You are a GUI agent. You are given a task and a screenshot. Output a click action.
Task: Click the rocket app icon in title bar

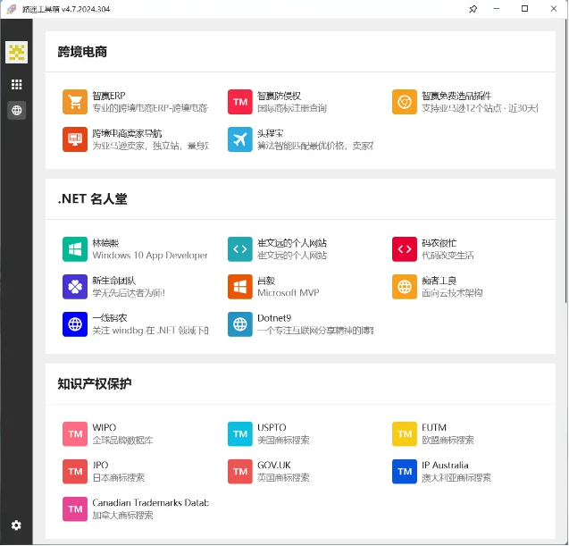point(12,9)
